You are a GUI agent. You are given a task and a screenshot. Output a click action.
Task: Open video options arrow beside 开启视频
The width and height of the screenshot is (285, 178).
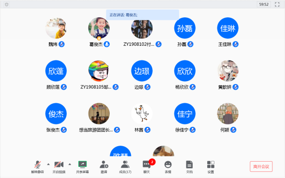pos(70,164)
